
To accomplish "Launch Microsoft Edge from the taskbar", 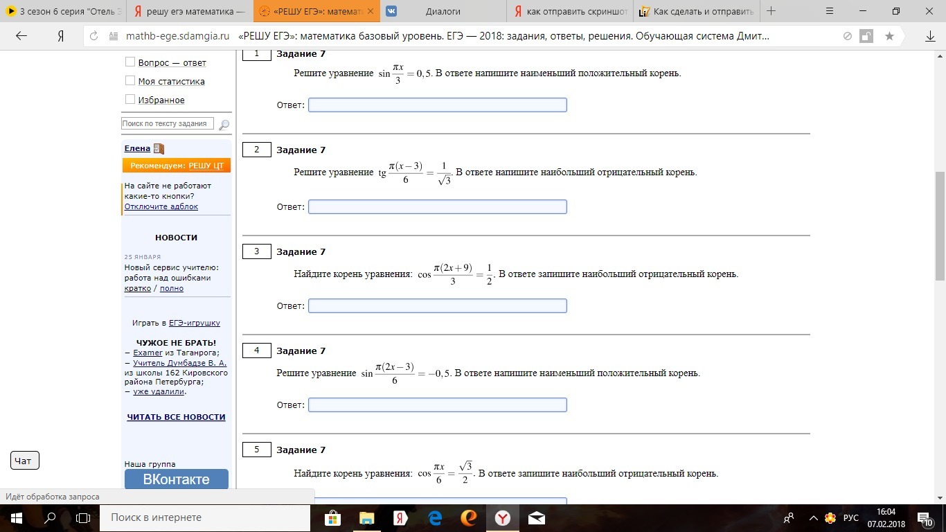I will click(435, 517).
